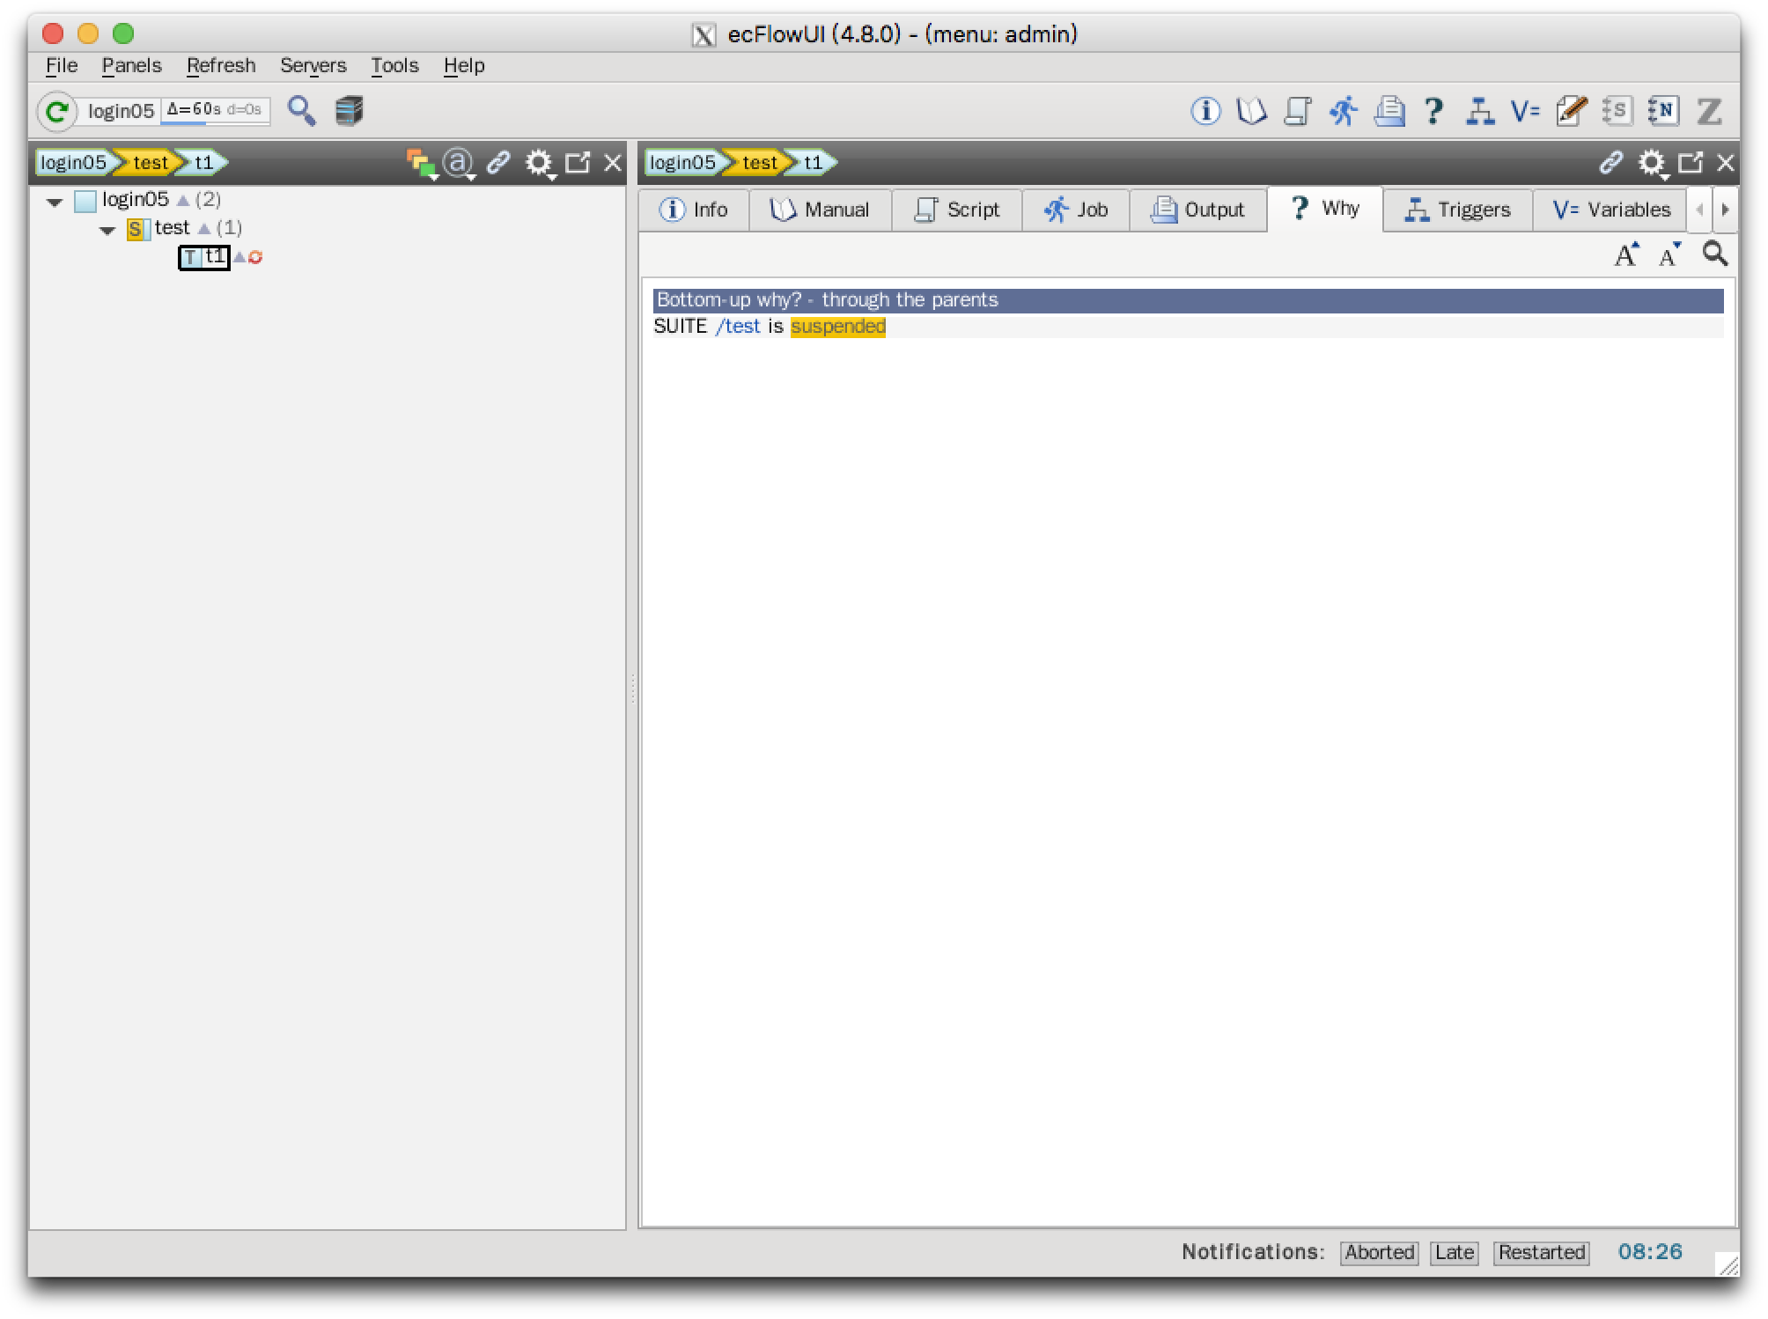Open the manage servers icon
Image resolution: width=1768 pixels, height=1319 pixels.
click(349, 111)
